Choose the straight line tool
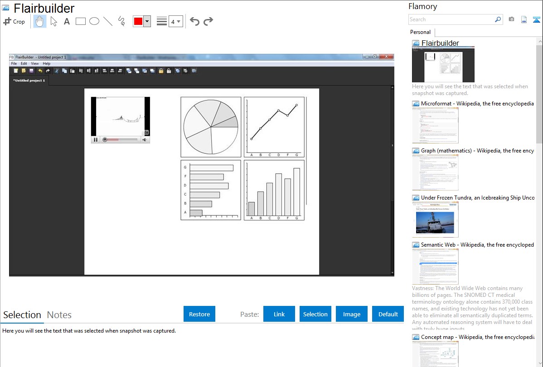The height and width of the screenshot is (367, 543). (x=108, y=21)
